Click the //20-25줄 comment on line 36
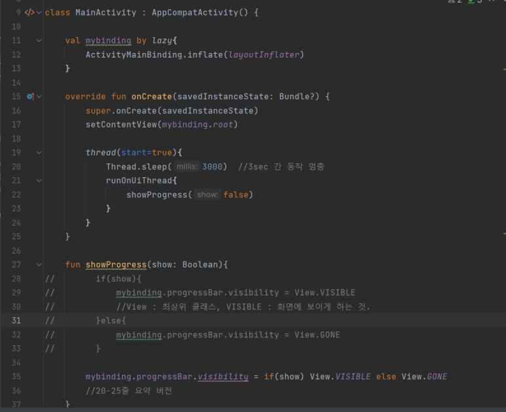 click(x=128, y=391)
